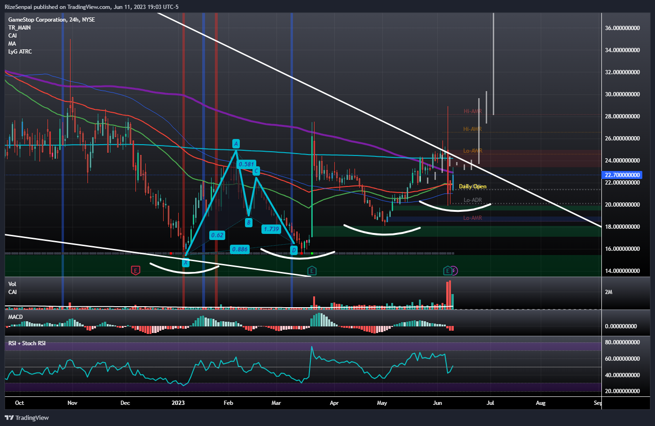Click the green earnings E marker below the March spike
The width and height of the screenshot is (655, 426).
(x=311, y=271)
